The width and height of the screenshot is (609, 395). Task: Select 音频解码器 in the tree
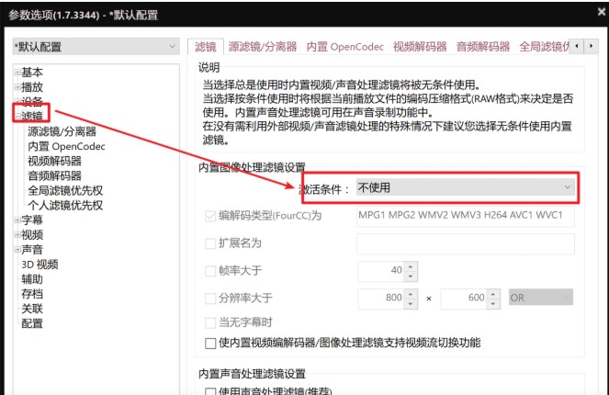tap(55, 176)
